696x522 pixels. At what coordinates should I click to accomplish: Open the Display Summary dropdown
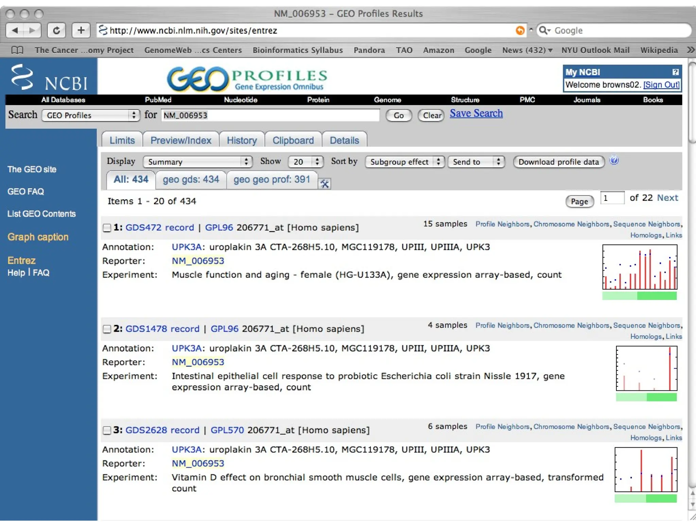197,162
